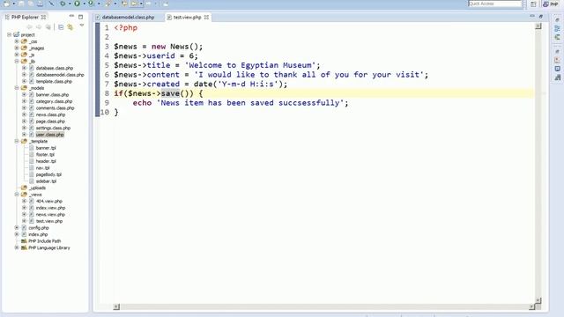
Task: Select comments.class.php file
Action: [x=55, y=108]
